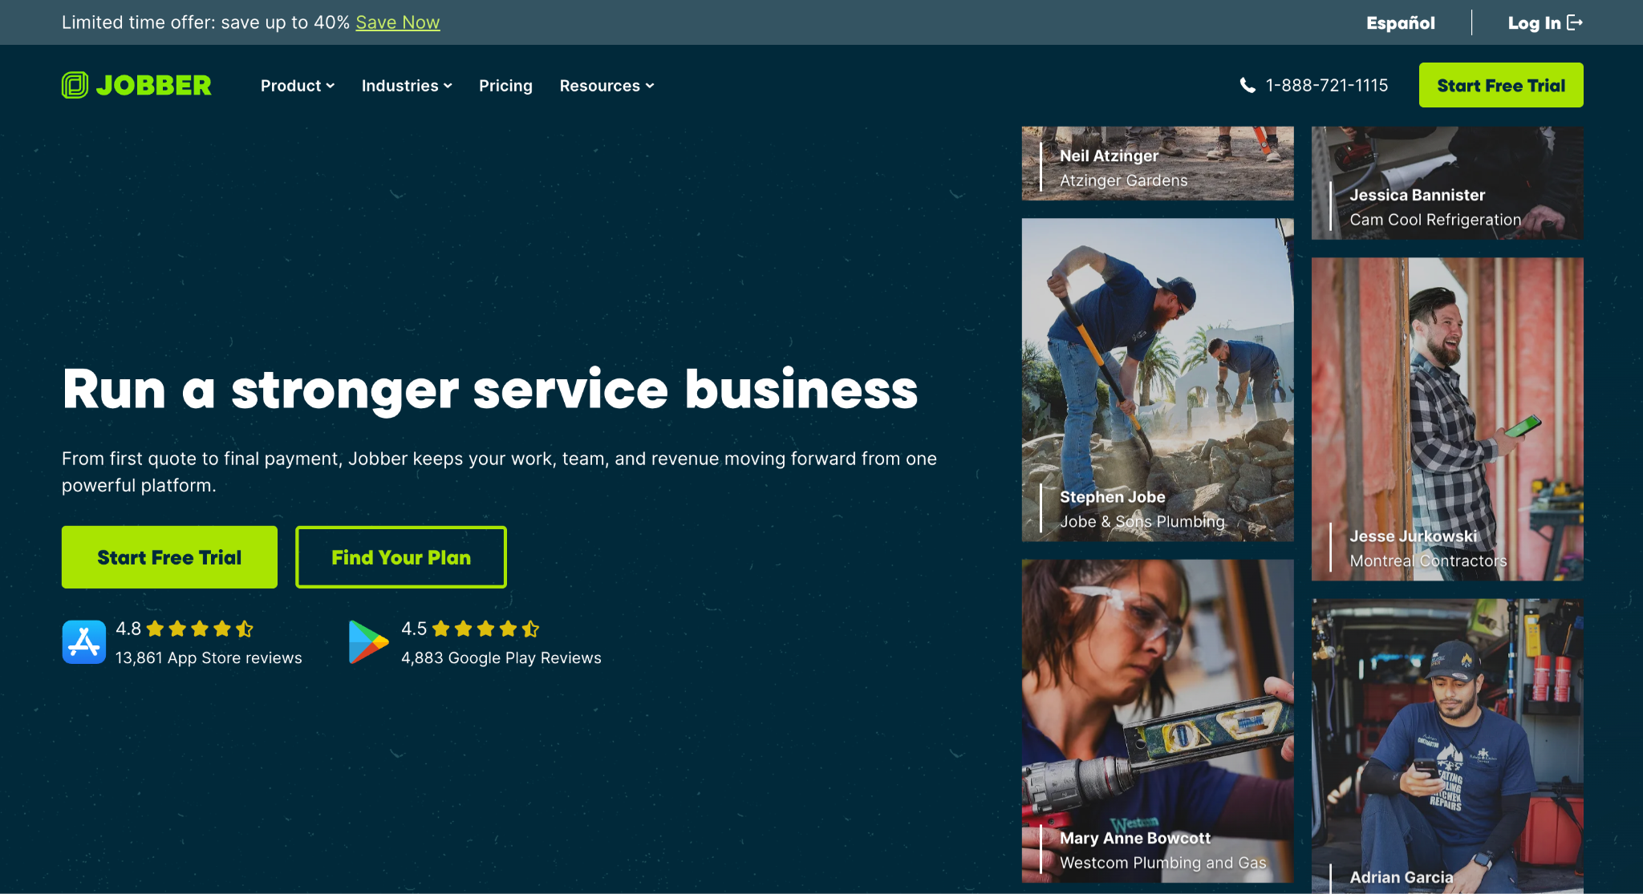
Task: Open the Stephen Jobe photo card
Action: click(x=1158, y=380)
